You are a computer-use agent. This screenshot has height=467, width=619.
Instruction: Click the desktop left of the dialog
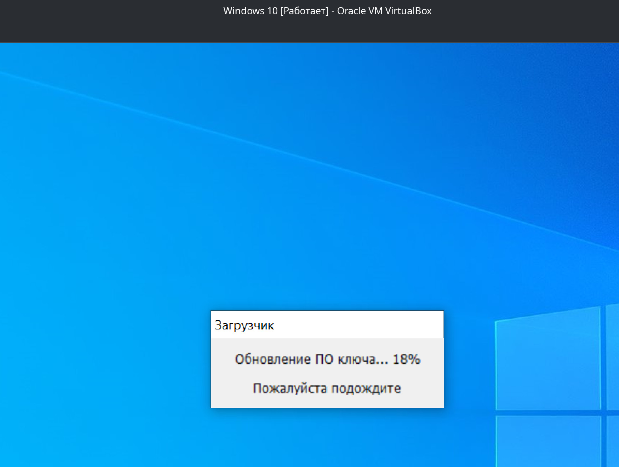coord(107,357)
